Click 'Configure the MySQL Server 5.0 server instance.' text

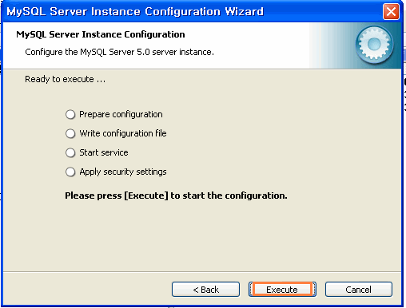coord(119,52)
